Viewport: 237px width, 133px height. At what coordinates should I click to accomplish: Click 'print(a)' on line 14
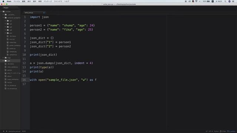(37, 71)
